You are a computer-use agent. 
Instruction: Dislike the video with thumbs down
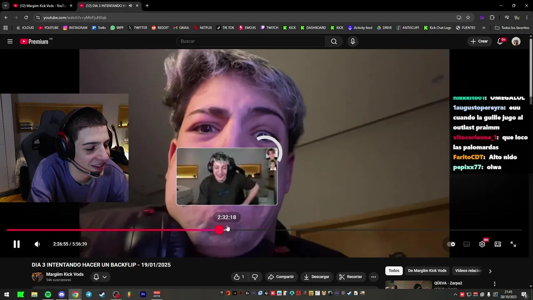(255, 277)
